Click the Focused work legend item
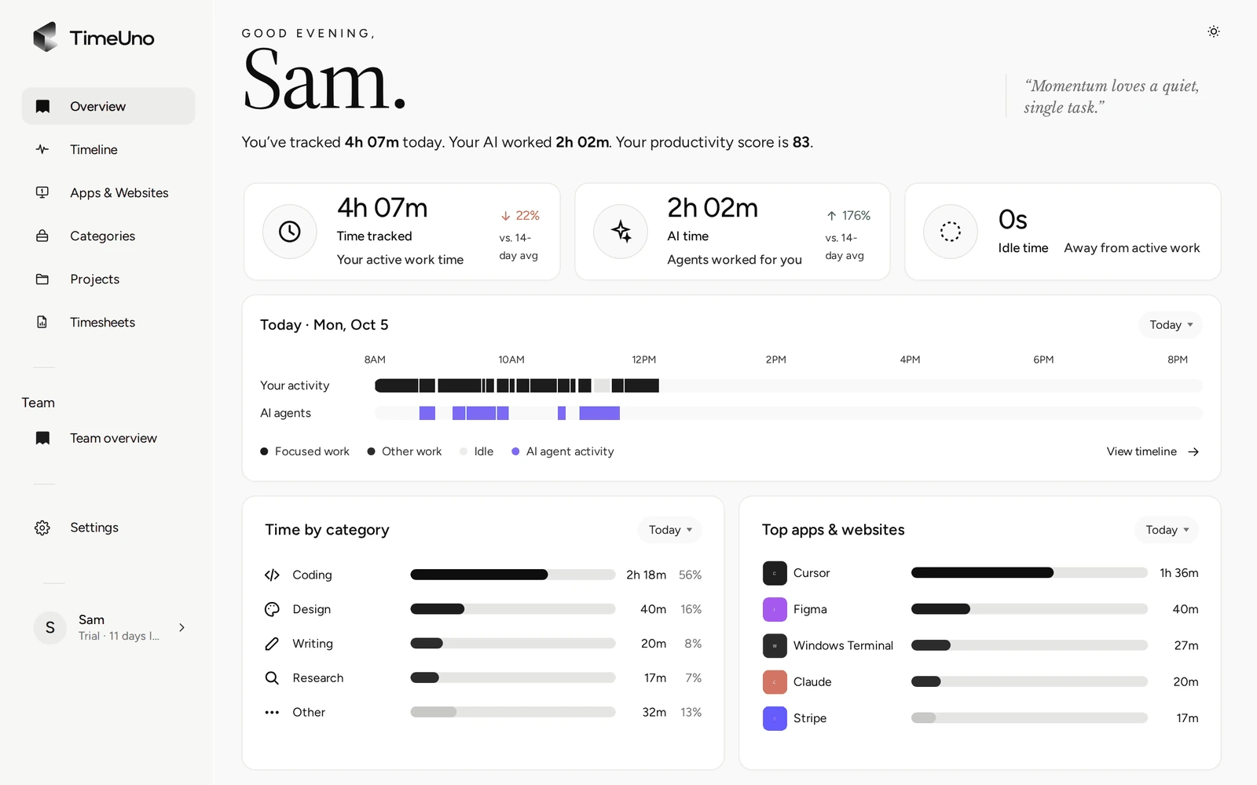The height and width of the screenshot is (785, 1257). pyautogui.click(x=305, y=451)
